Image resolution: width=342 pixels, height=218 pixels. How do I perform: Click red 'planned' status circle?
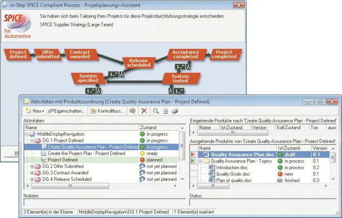click(142, 160)
